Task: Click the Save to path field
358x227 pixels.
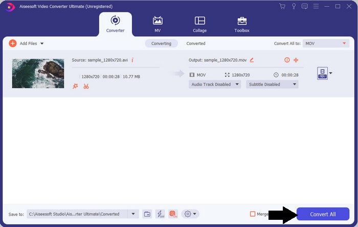Action: [x=77, y=214]
